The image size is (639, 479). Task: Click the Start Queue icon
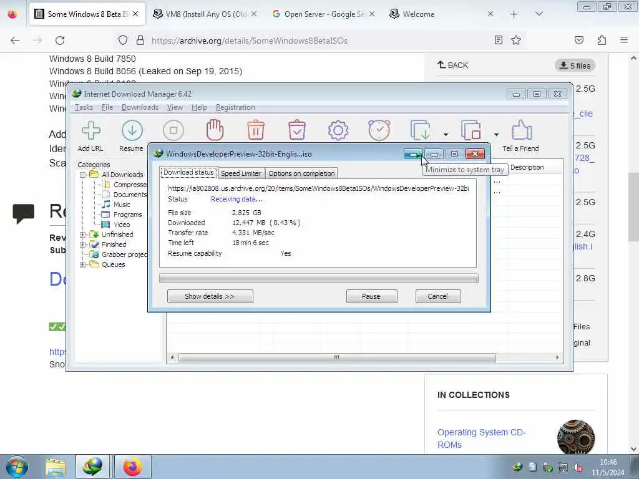[x=420, y=130]
